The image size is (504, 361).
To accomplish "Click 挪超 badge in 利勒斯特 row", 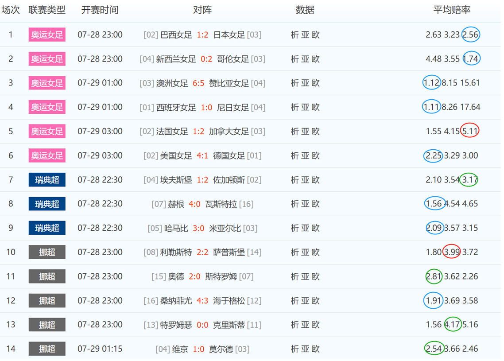I will coord(47,252).
